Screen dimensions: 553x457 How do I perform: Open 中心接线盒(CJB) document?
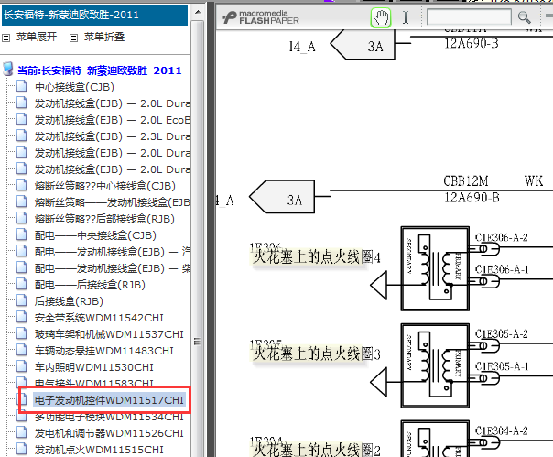(x=74, y=87)
